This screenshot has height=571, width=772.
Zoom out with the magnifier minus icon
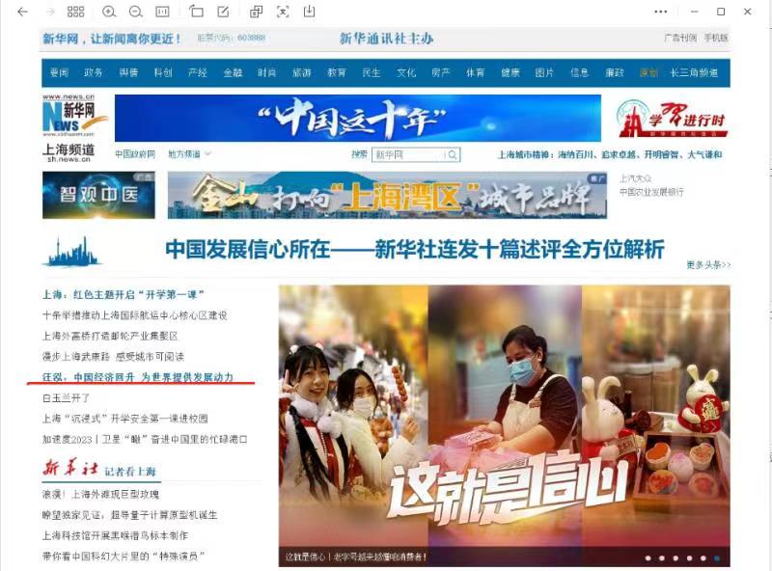(x=136, y=12)
